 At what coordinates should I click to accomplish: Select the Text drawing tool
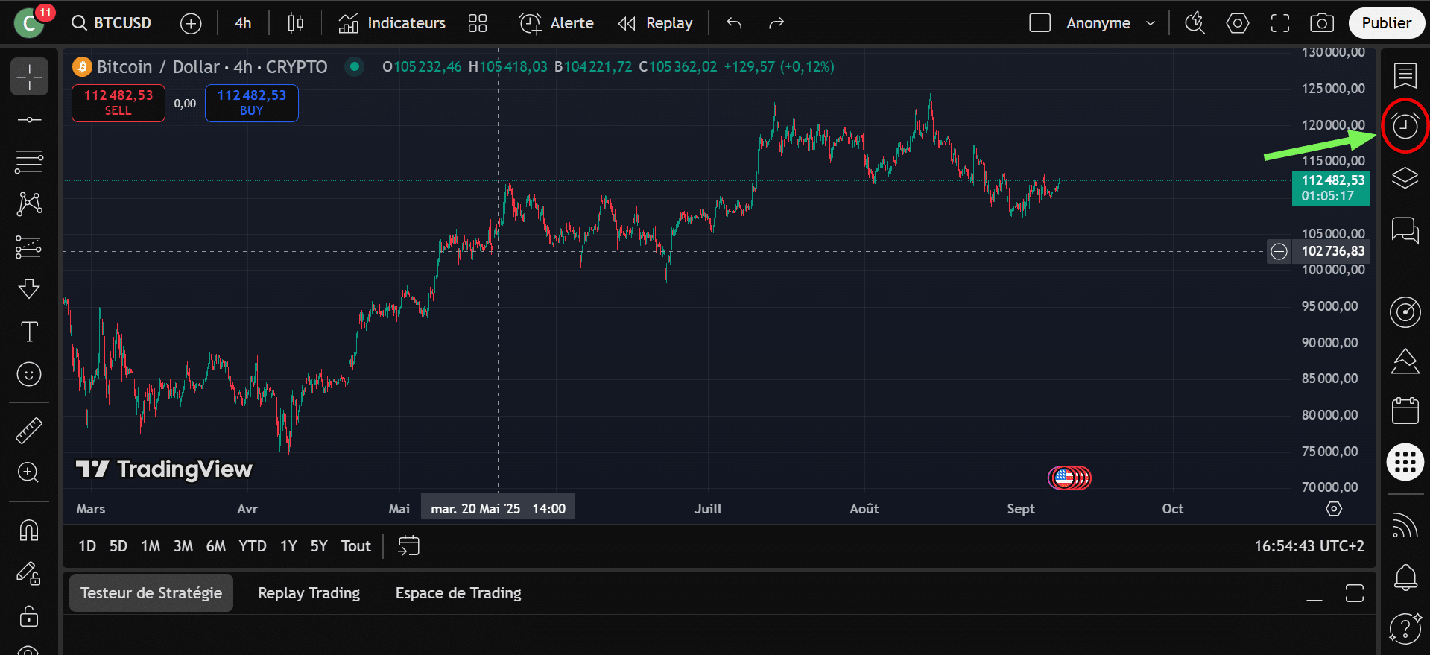coord(29,332)
